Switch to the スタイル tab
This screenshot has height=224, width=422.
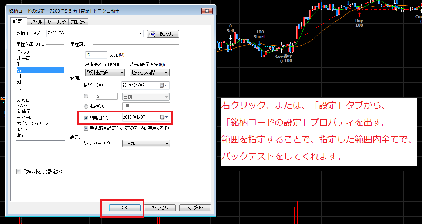pyautogui.click(x=35, y=22)
